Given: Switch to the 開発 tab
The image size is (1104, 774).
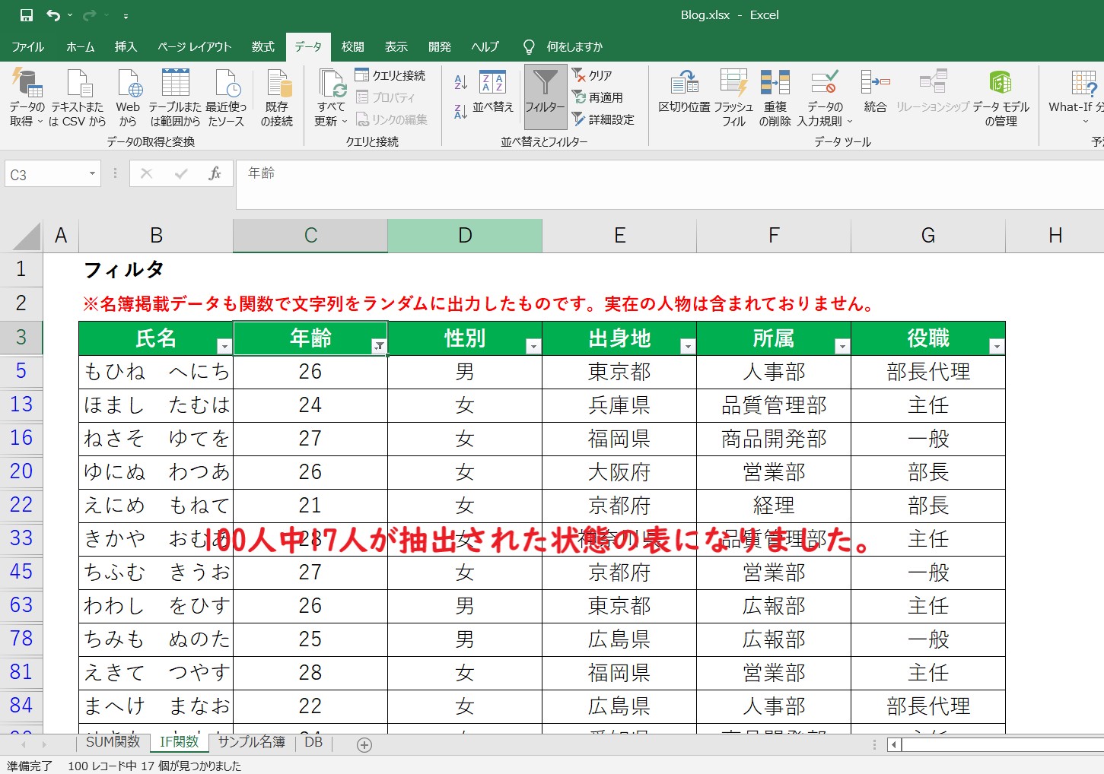Looking at the screenshot, I should coord(440,47).
